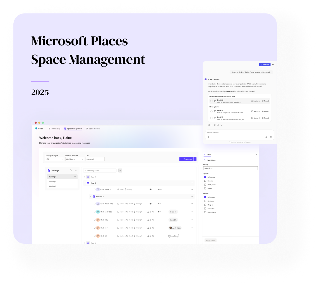Open the Create new split-button arrow

[195, 159]
